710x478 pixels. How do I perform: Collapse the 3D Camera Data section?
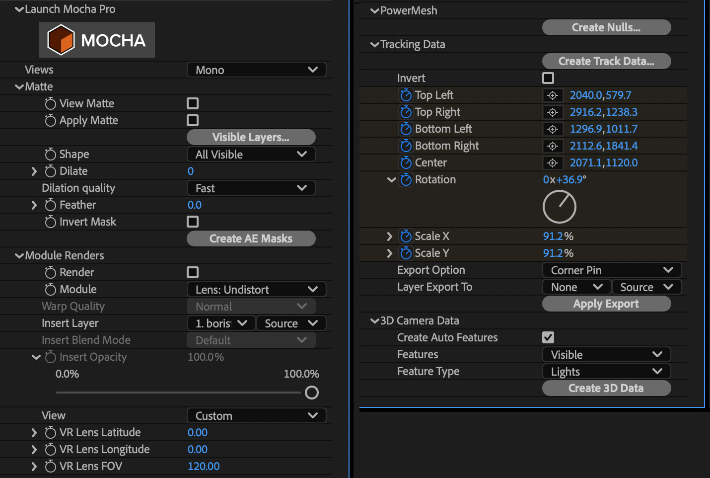pyautogui.click(x=375, y=321)
